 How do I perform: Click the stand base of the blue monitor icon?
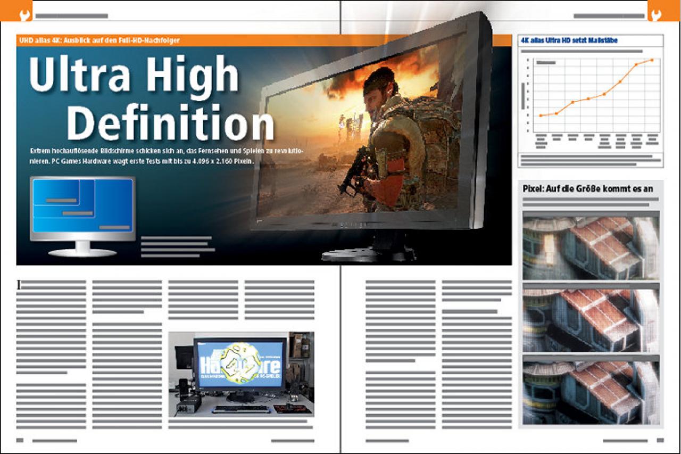pos(82,252)
